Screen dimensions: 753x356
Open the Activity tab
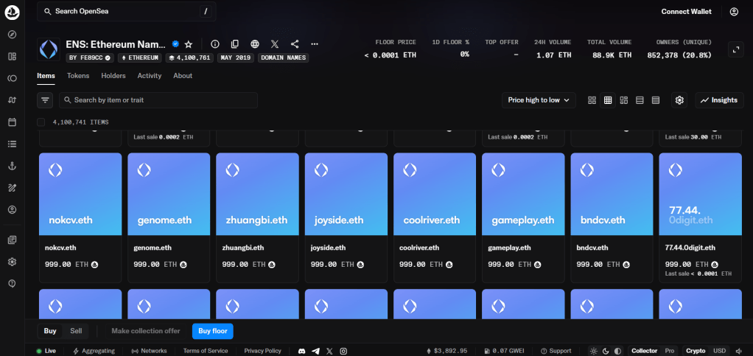click(x=149, y=76)
